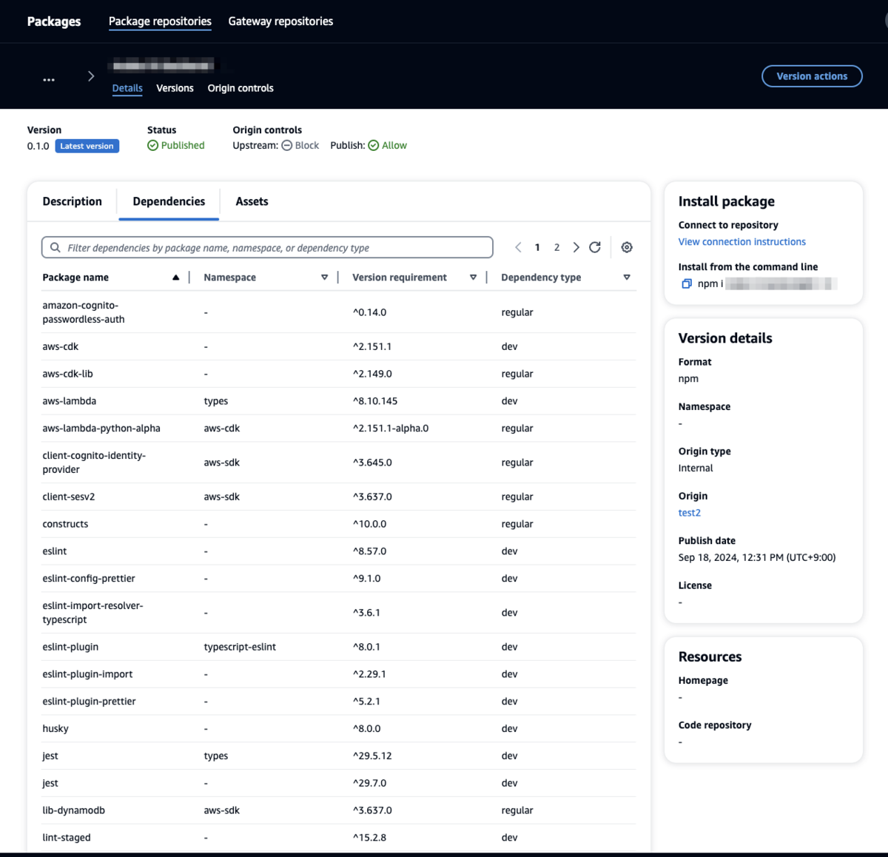Click typescript-eslint namespace cell
The image size is (888, 857).
[x=240, y=647]
